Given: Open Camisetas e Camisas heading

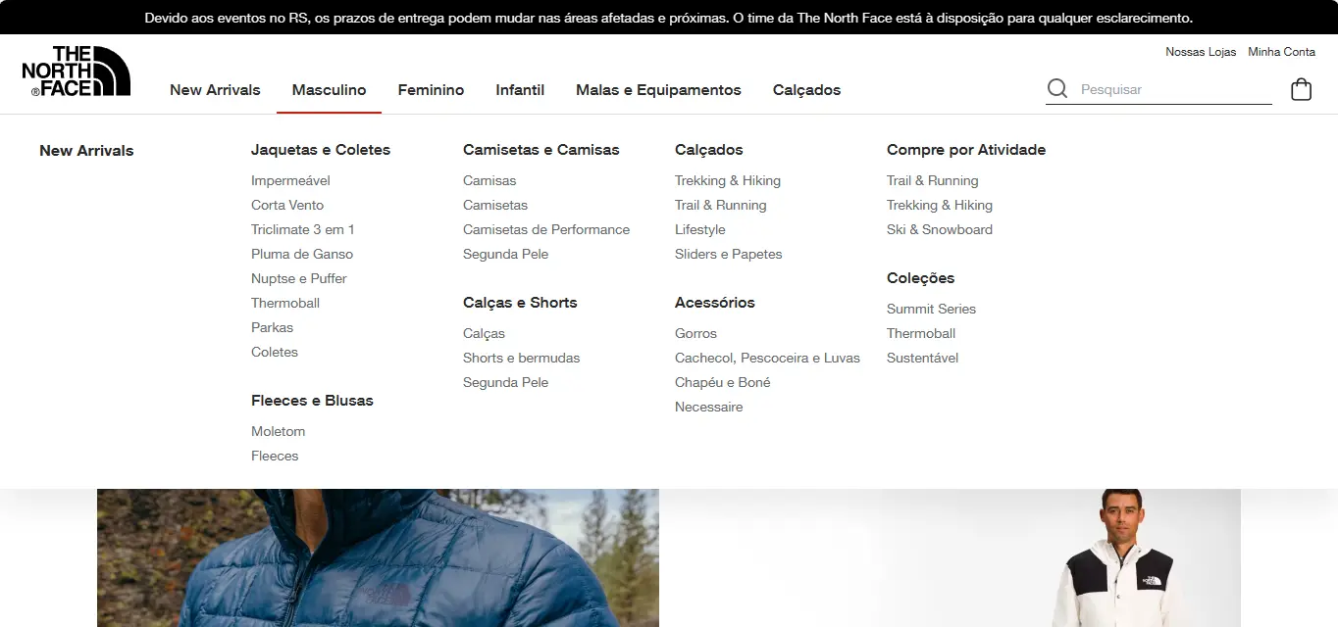Looking at the screenshot, I should [541, 150].
